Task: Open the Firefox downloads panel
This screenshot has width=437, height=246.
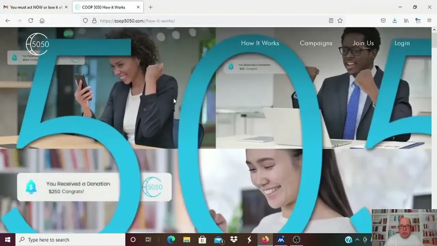Action: coord(394,21)
